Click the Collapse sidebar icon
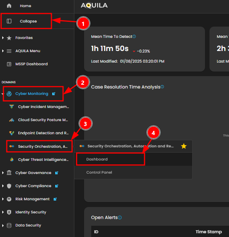 9,21
